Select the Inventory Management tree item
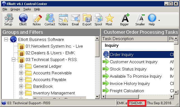Screen dimensions: 180x107 point(54,93)
